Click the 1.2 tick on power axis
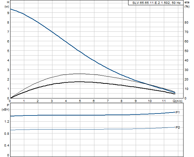194x157 pixels. pyautogui.click(x=7, y=122)
